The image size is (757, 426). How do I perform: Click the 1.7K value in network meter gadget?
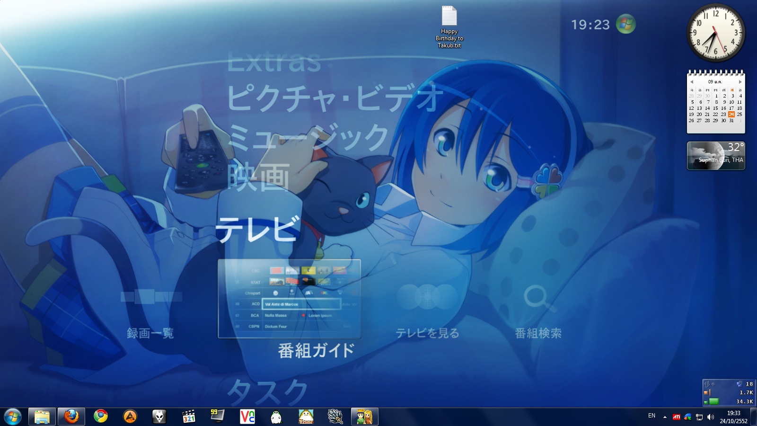pyautogui.click(x=746, y=392)
